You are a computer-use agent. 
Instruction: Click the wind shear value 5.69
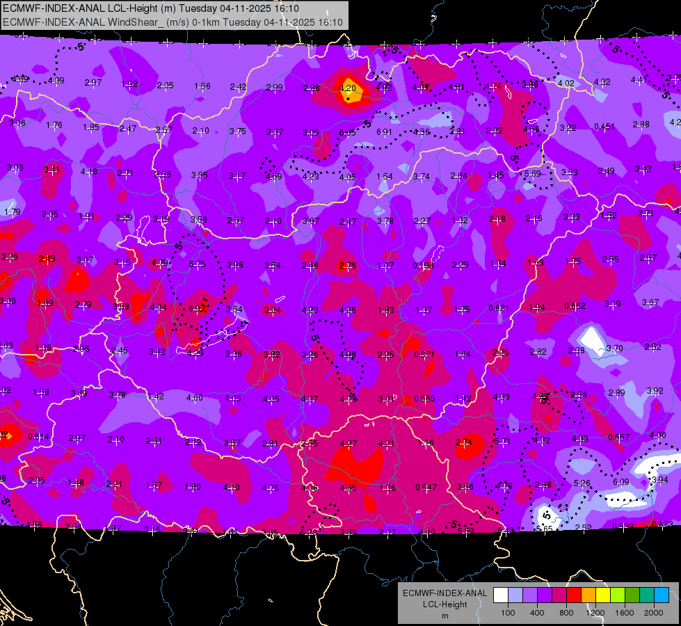(x=532, y=174)
